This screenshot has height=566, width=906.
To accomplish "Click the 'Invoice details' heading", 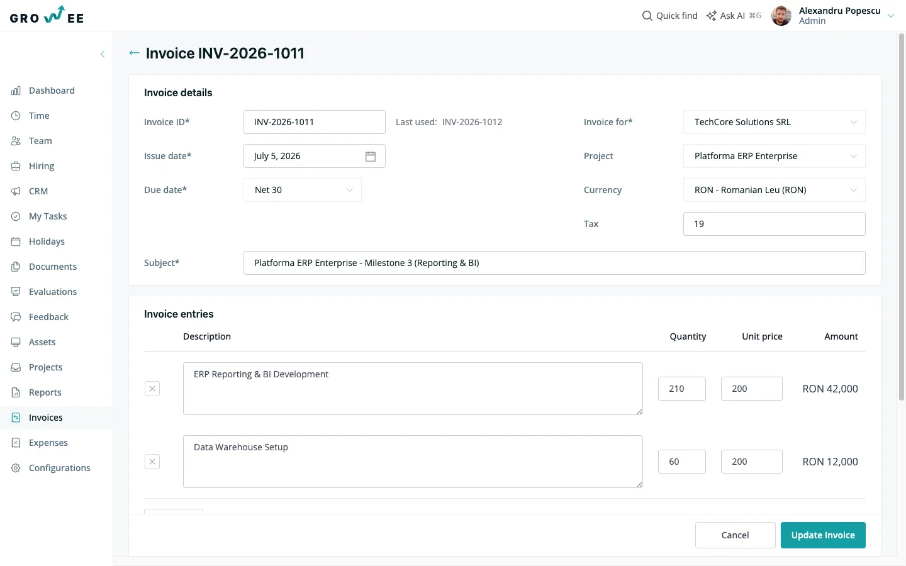I will (178, 92).
